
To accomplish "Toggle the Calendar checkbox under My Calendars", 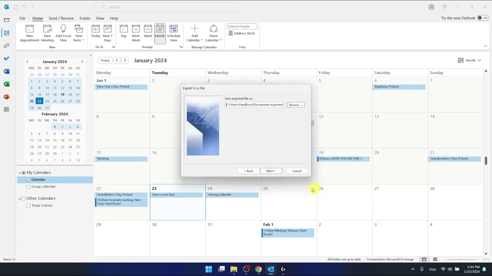I will 28,180.
